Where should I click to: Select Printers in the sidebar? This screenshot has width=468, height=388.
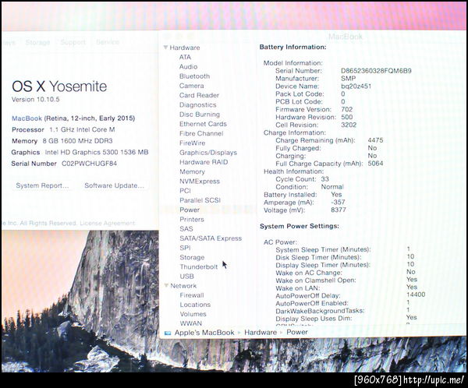tap(192, 219)
